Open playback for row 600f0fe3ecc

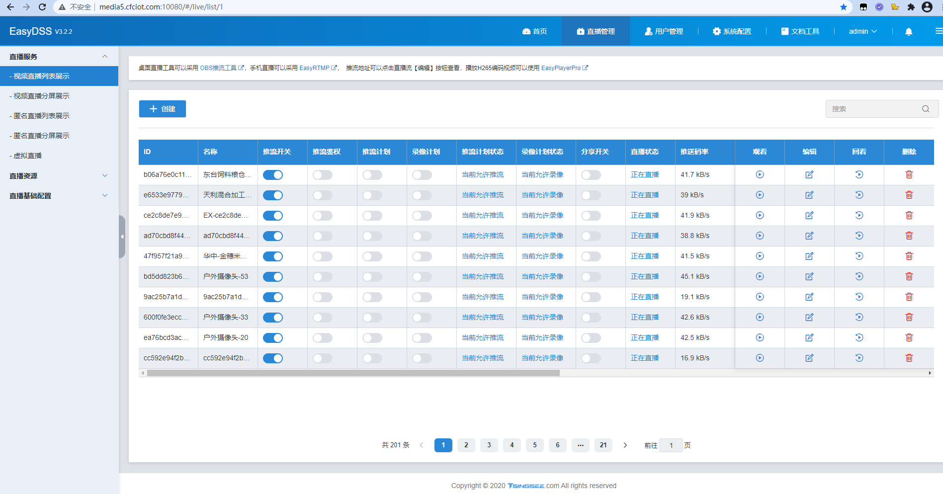[859, 317]
